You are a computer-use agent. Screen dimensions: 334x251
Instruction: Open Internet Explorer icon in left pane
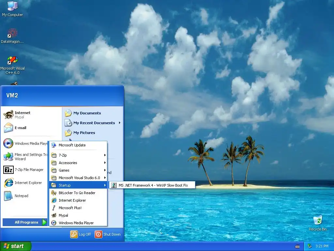8,183
